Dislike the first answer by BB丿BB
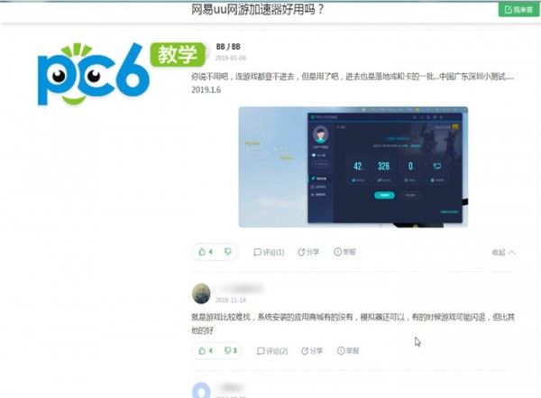Screen dimensions: 541x398 228,252
